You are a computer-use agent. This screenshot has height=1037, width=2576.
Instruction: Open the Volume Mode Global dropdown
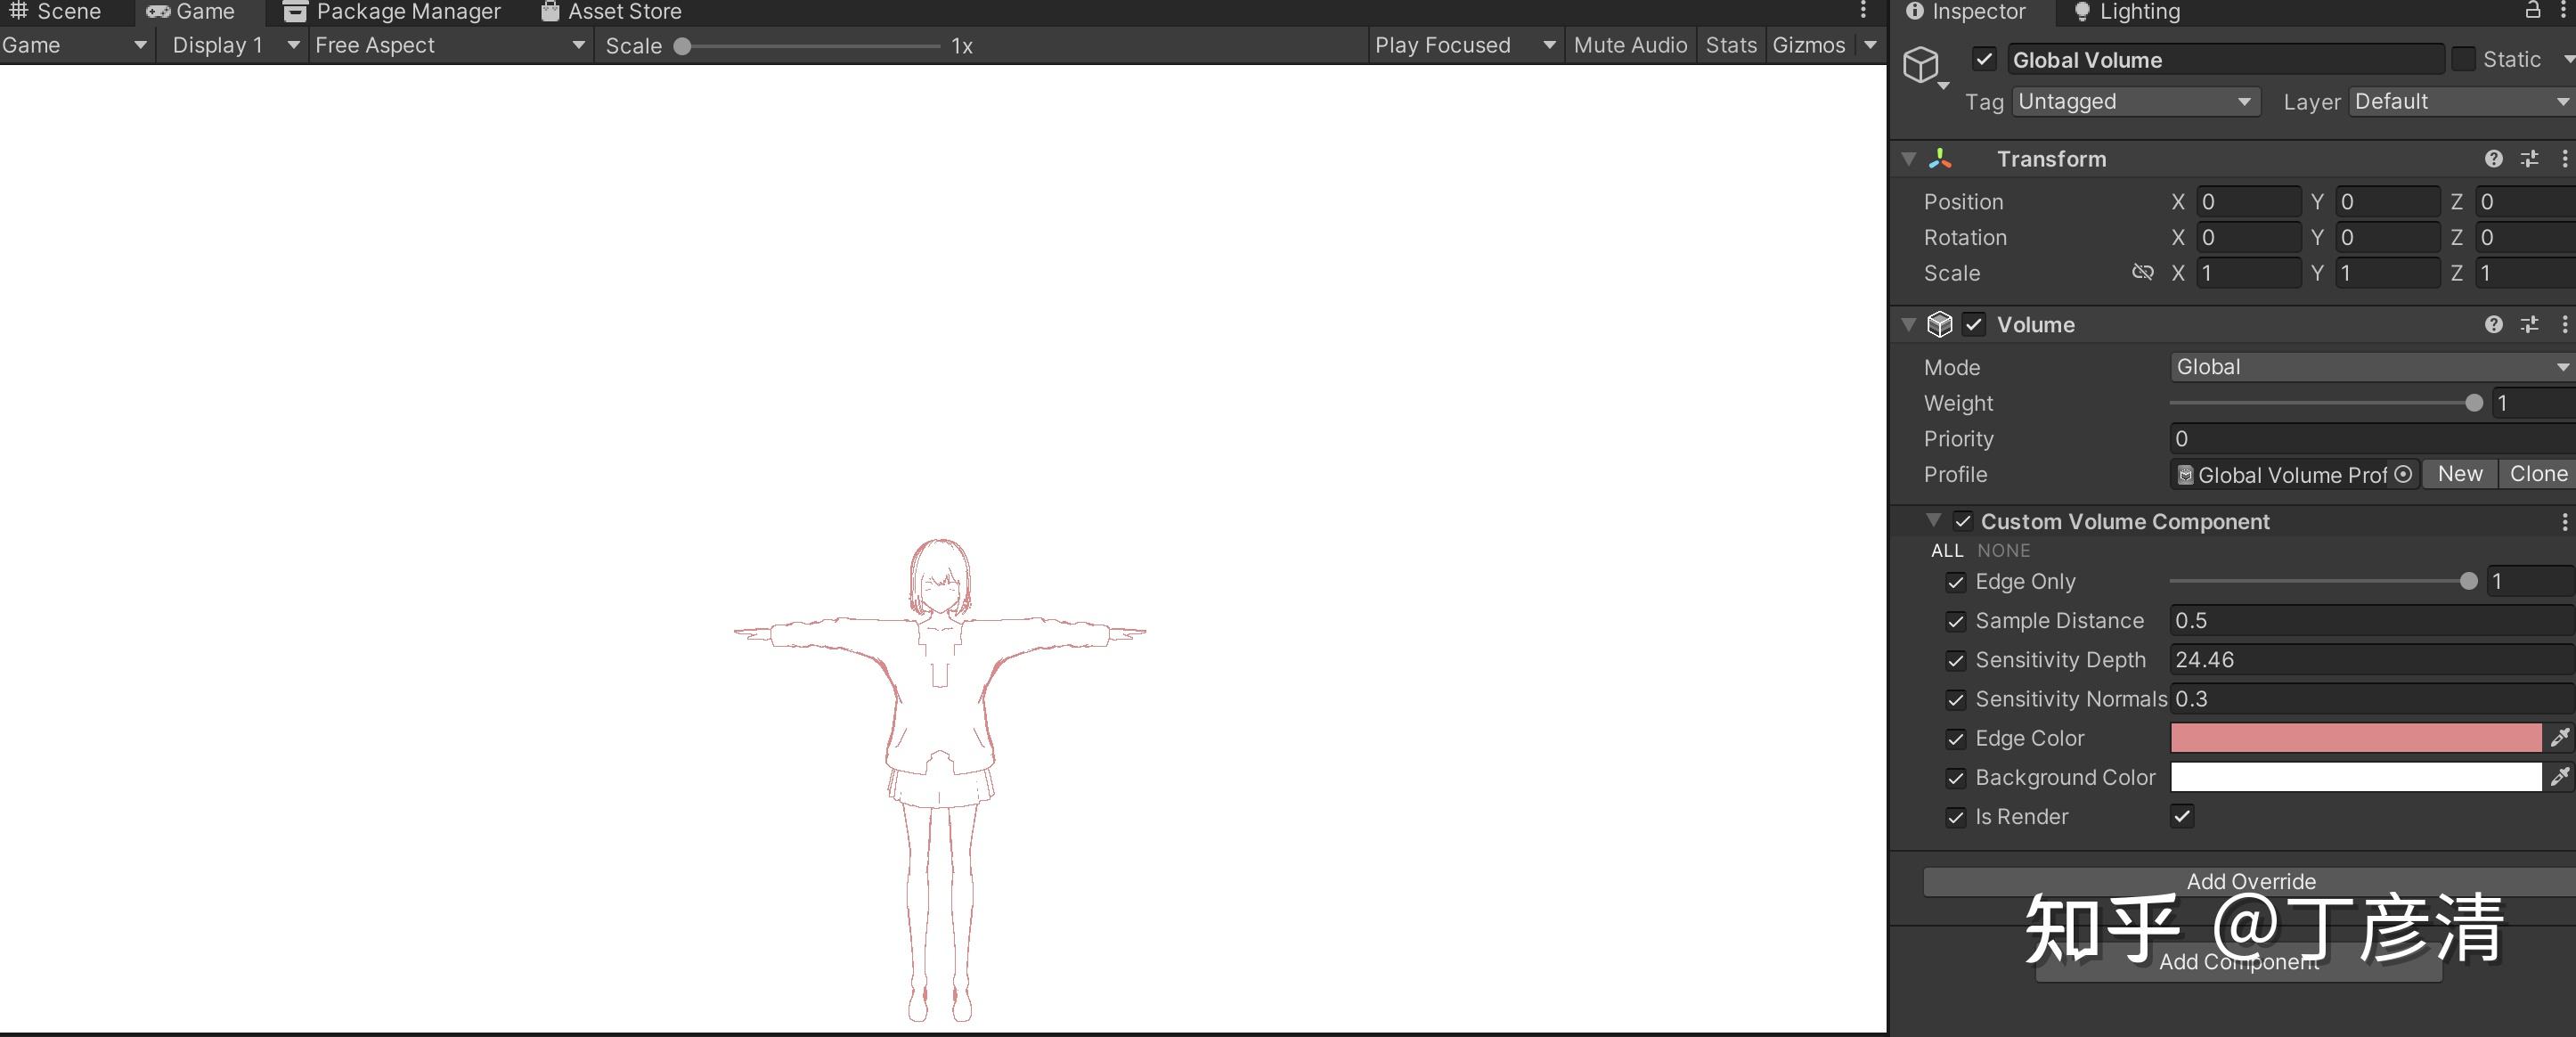(x=2370, y=367)
